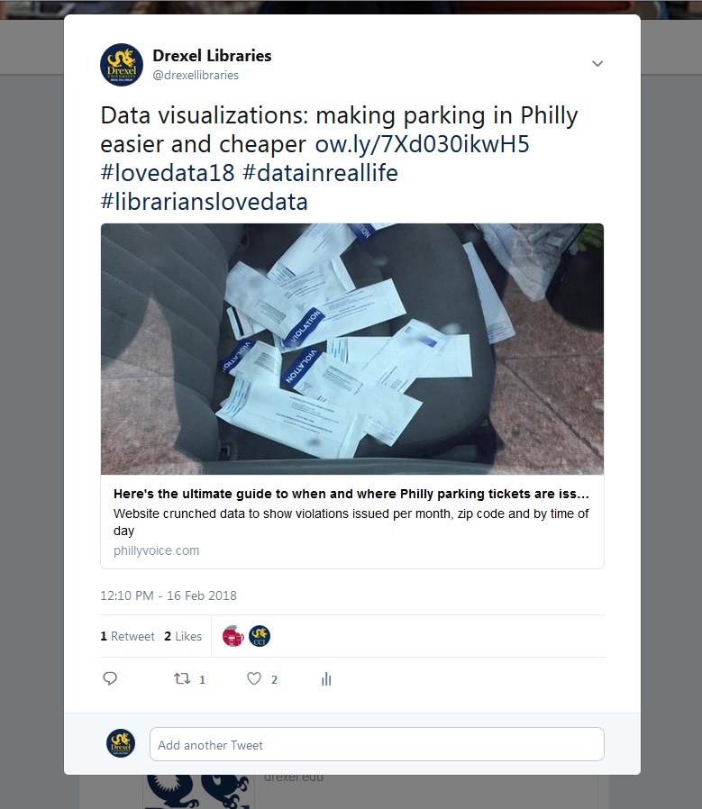The height and width of the screenshot is (809, 702).
Task: Open the #datainreallife hashtag
Action: tap(320, 173)
